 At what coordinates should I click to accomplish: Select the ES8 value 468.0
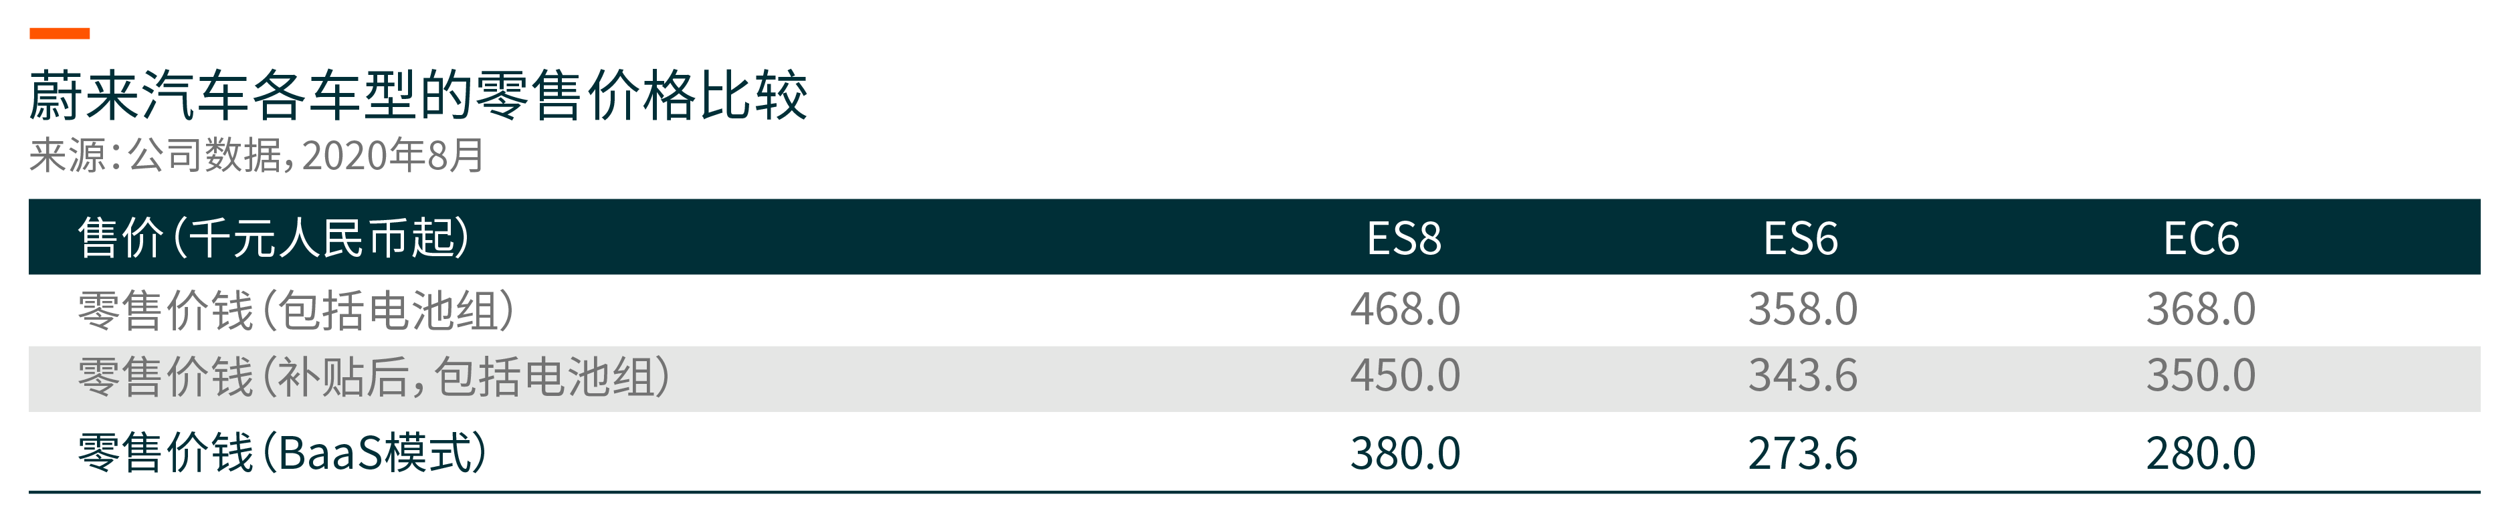point(1405,310)
